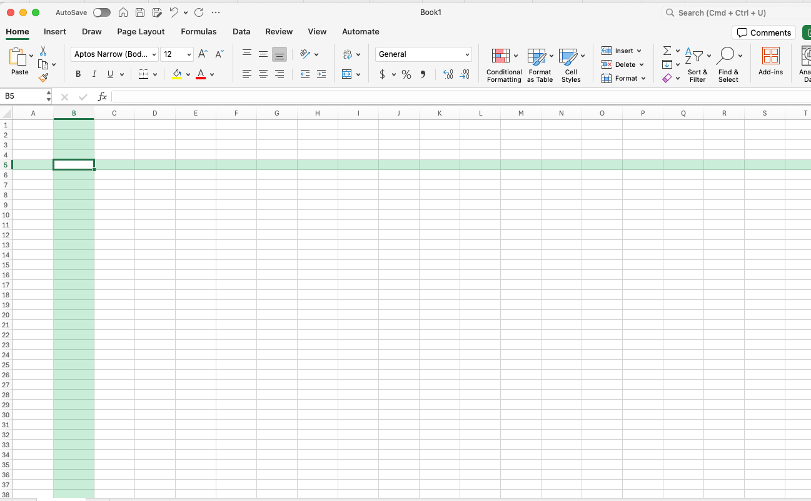Click the Merge & Center icon
Viewport: 811px width, 501px height.
coord(347,74)
